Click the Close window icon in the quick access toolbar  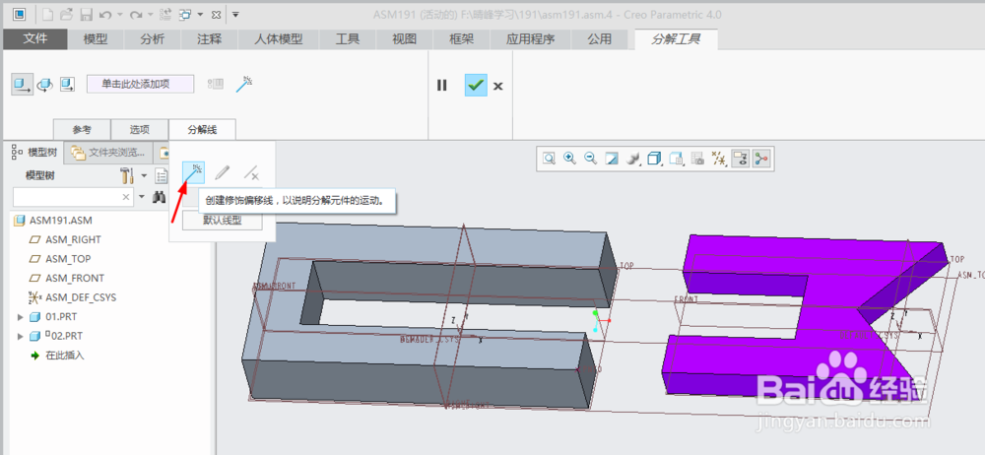(x=216, y=15)
